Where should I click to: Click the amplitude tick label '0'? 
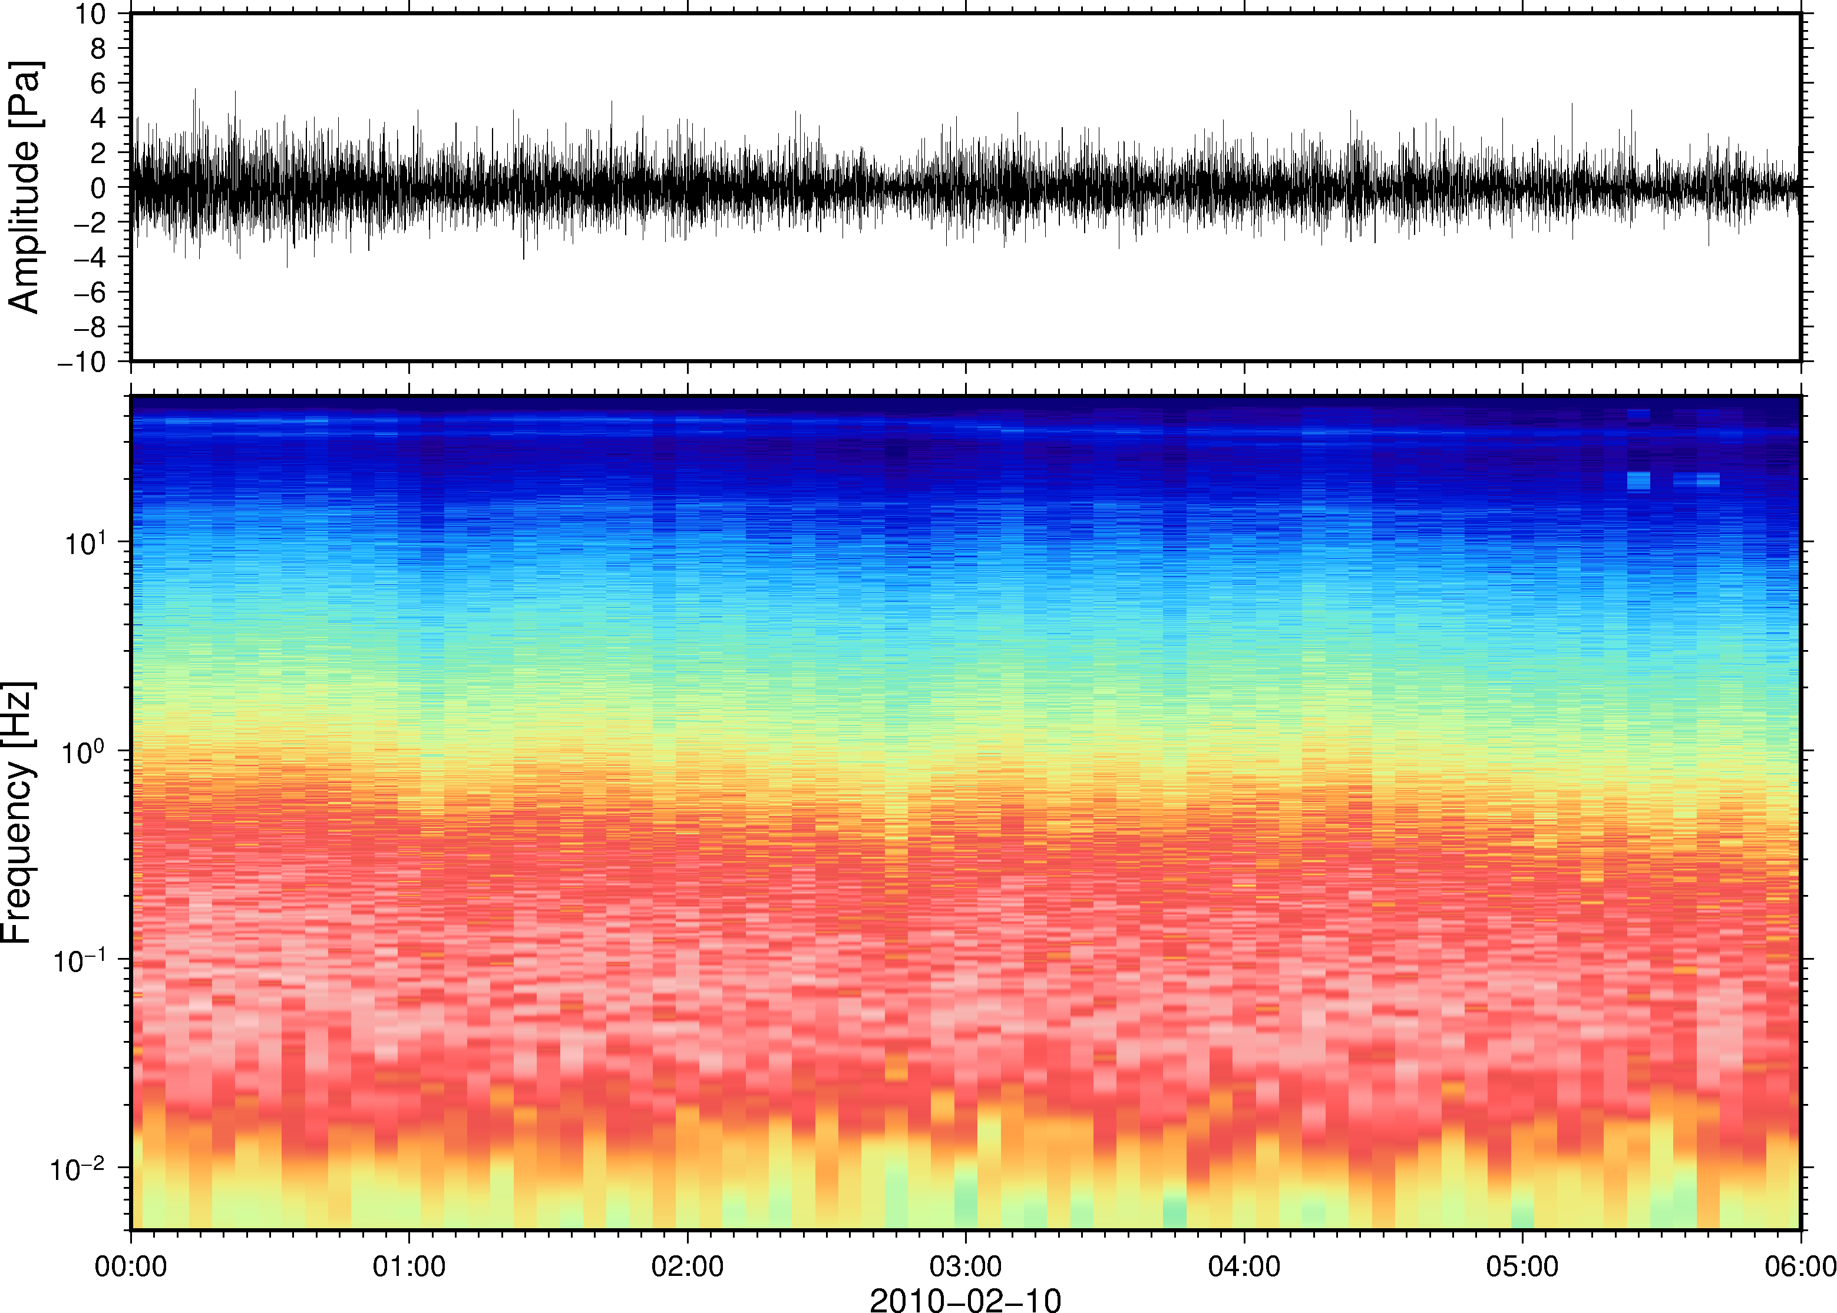coord(99,188)
